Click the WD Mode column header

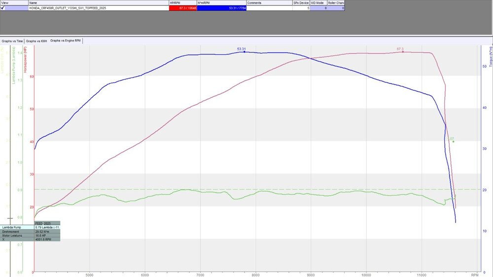318,3
